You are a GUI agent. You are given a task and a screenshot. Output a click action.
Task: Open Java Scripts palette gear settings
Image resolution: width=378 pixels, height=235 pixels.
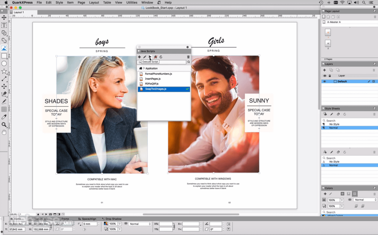[187, 47]
